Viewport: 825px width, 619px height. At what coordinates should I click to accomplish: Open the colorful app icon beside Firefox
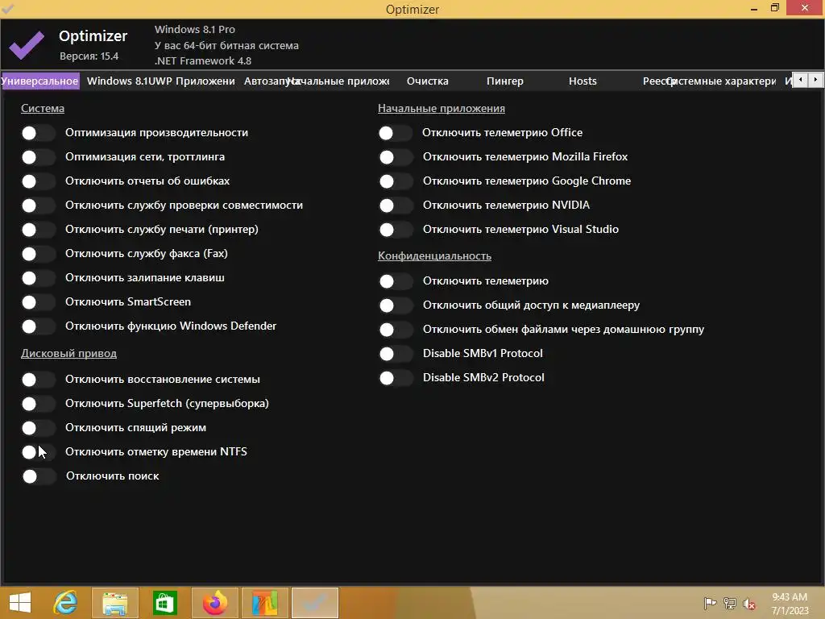[264, 603]
